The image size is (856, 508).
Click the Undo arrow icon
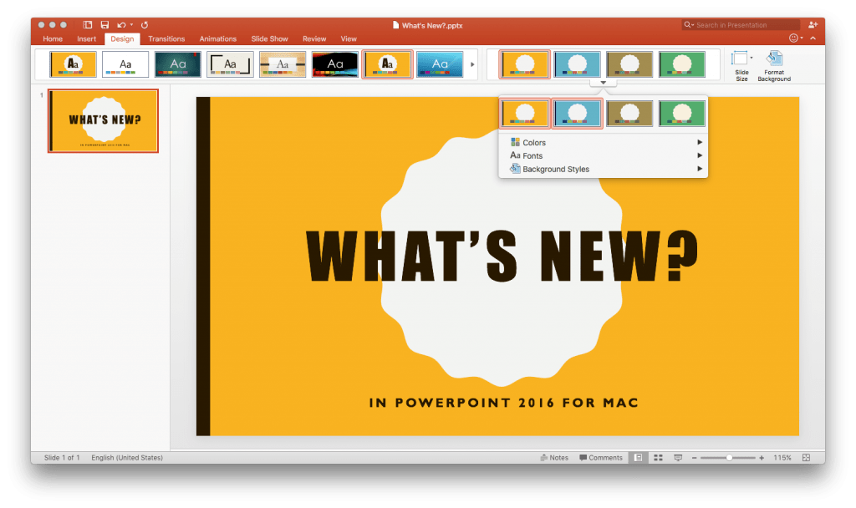tap(121, 24)
